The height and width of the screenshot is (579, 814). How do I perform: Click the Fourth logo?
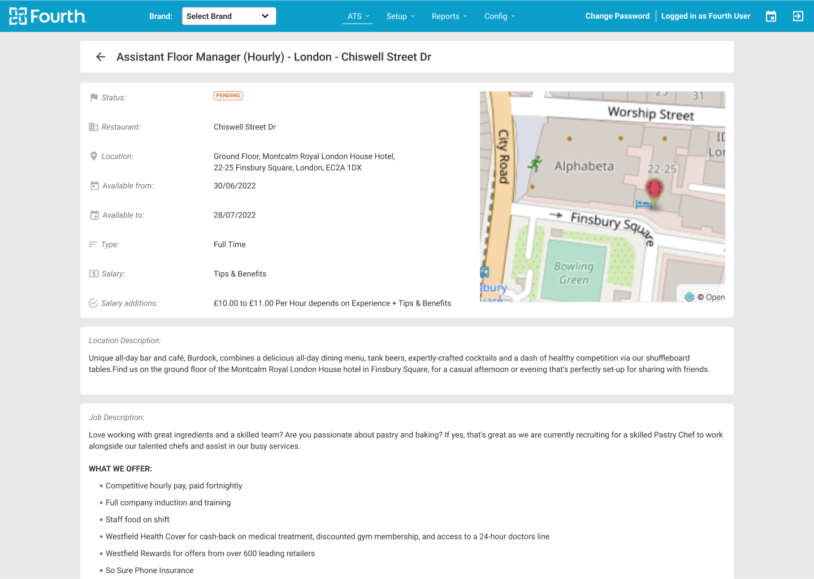tap(48, 16)
